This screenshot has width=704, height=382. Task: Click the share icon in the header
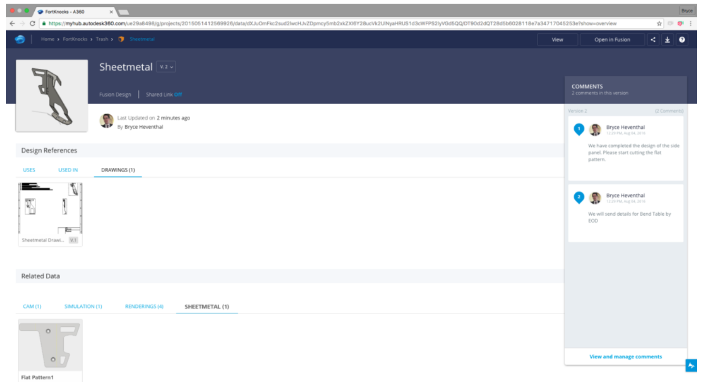653,39
